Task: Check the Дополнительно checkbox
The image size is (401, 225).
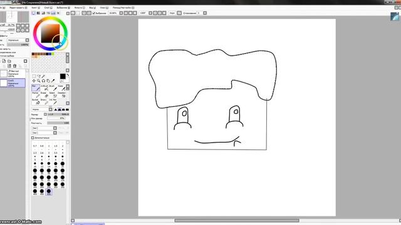Action: (33, 137)
